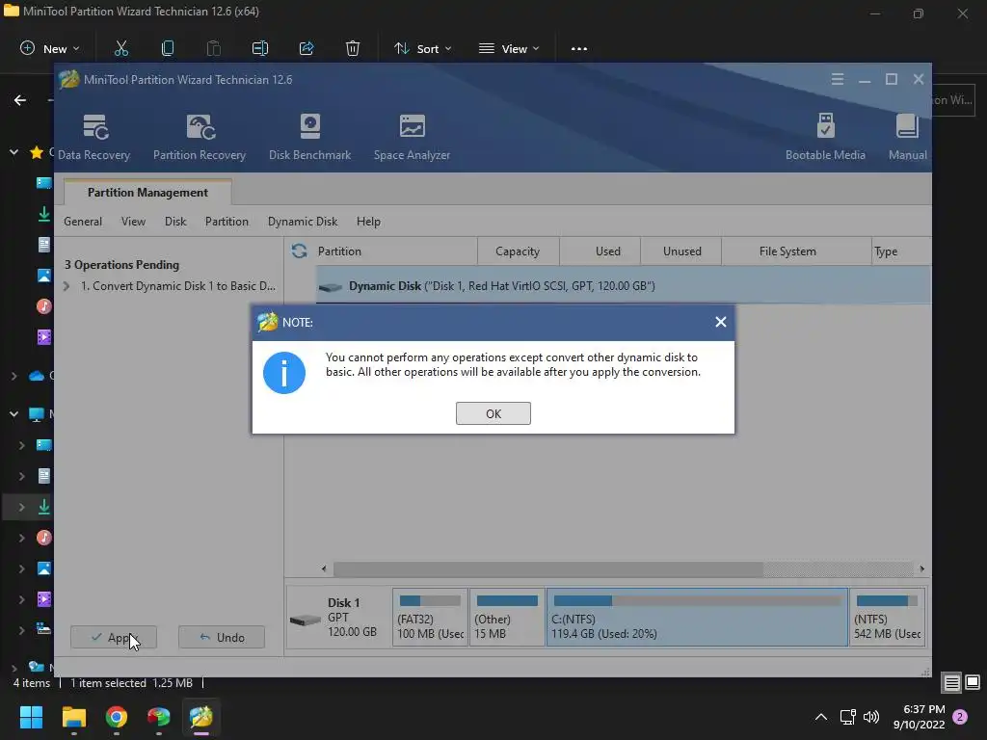Open the Manual icon
Screen dimensions: 987x740
pos(907,137)
